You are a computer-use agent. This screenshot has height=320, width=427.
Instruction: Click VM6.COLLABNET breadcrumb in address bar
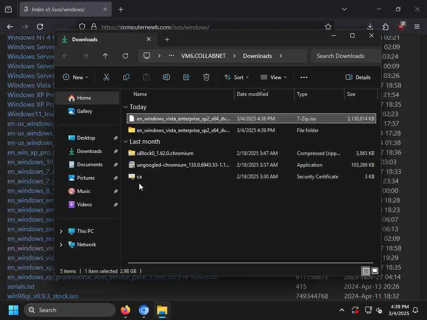203,56
